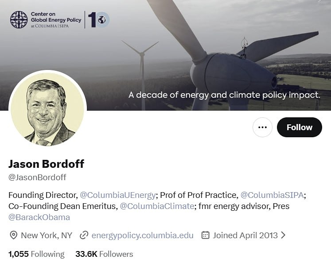Click the Center on Global Energy Policy logo
Viewport: 331px width, 263px height.
(19, 20)
